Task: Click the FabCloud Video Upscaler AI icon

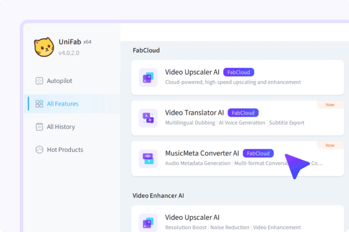Action: coord(148,78)
